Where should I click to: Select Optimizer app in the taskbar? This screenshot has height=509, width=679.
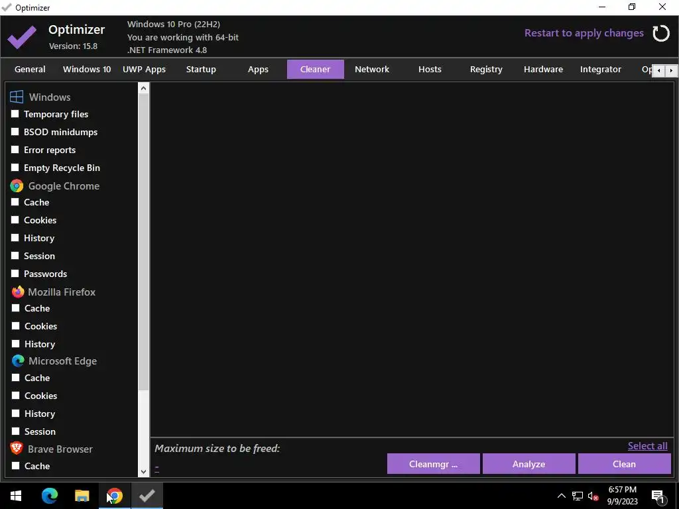[x=147, y=496]
